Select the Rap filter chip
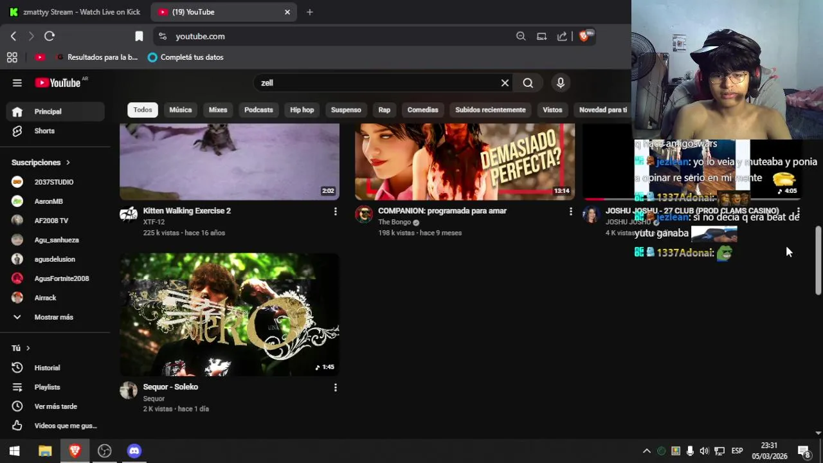The image size is (823, 463). pos(384,110)
